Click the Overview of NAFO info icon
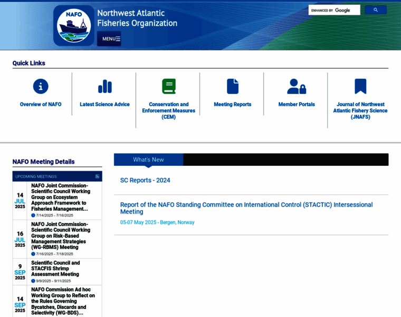 point(41,86)
